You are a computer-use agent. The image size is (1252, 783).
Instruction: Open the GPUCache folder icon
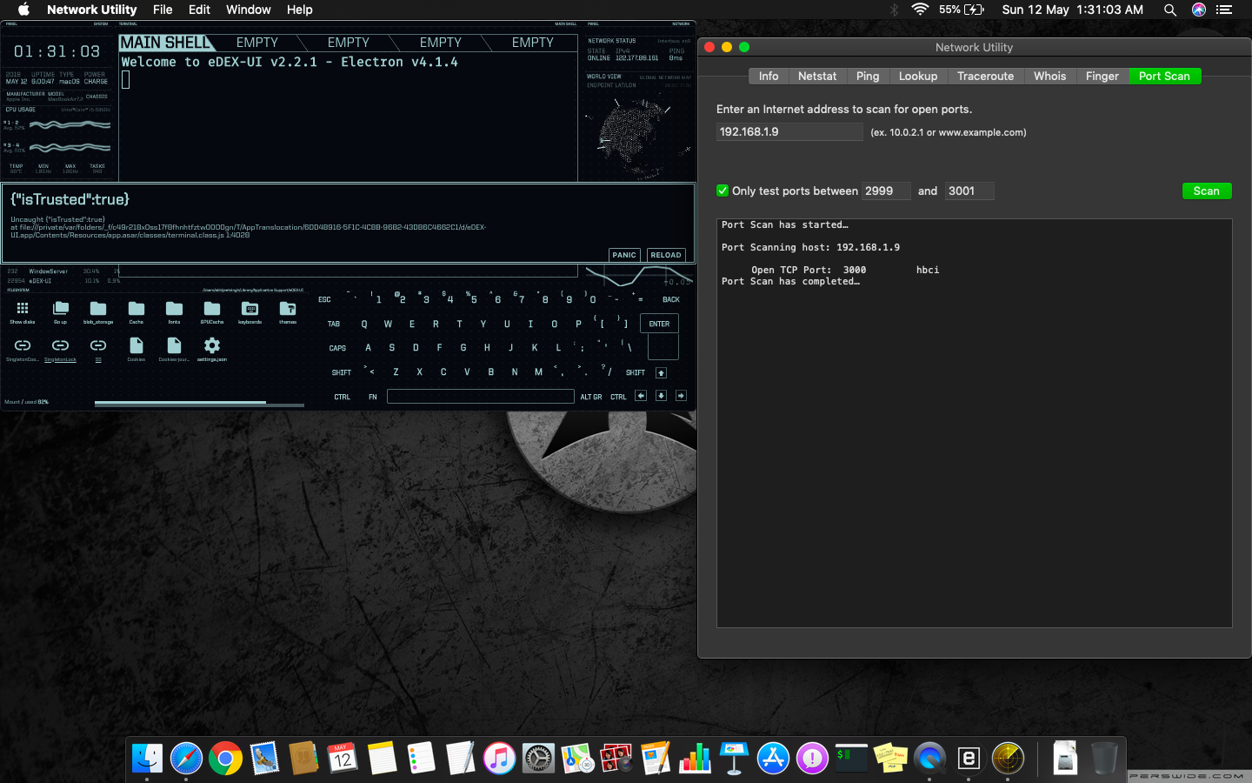[211, 310]
